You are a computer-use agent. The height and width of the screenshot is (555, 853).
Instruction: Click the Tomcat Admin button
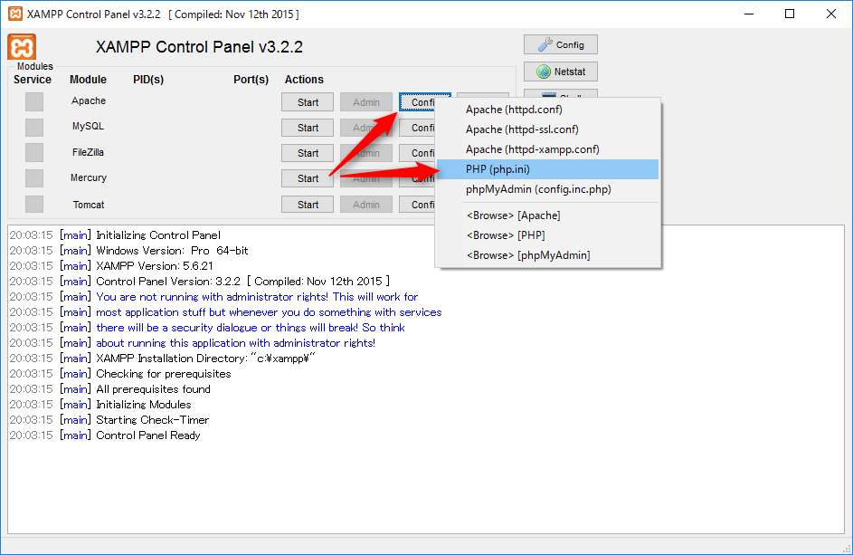[x=366, y=205]
